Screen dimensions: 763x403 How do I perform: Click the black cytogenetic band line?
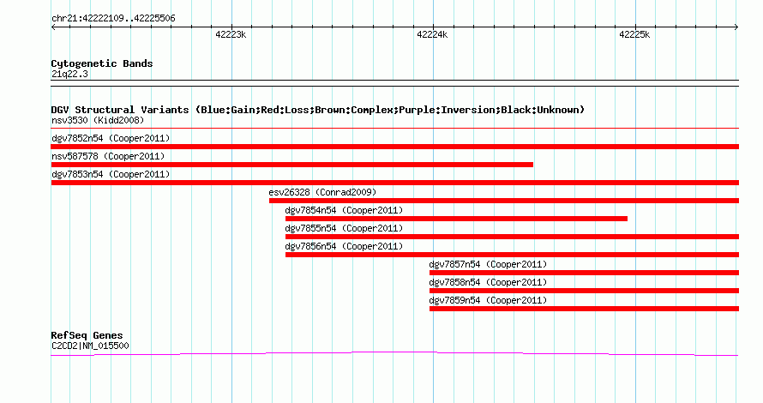pyautogui.click(x=394, y=83)
